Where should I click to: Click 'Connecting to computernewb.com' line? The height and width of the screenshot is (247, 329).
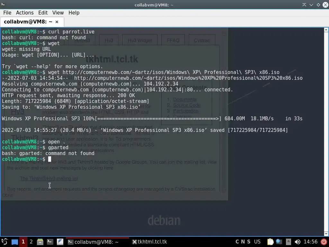118,90
